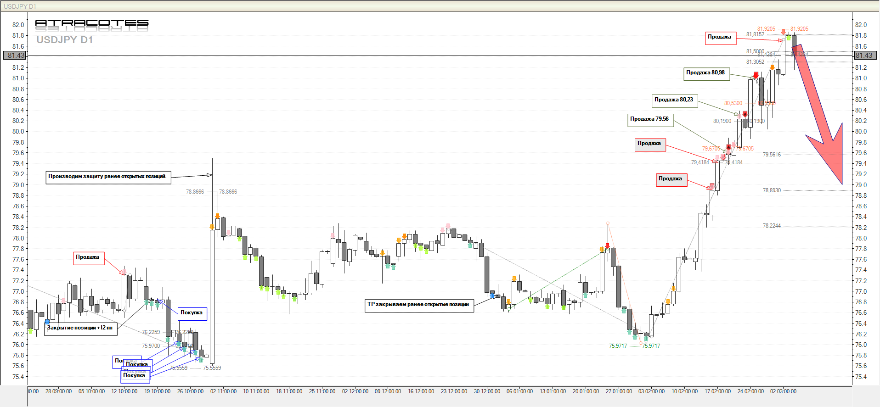
Task: Select the Продажа 80,23 annotation box
Action: click(675, 100)
